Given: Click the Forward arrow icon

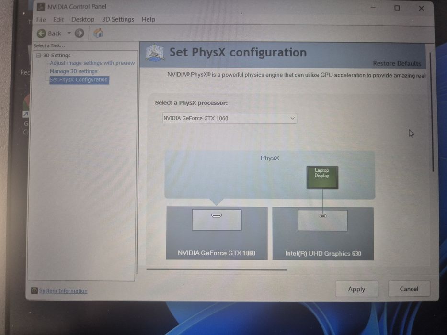Looking at the screenshot, I should coord(80,33).
